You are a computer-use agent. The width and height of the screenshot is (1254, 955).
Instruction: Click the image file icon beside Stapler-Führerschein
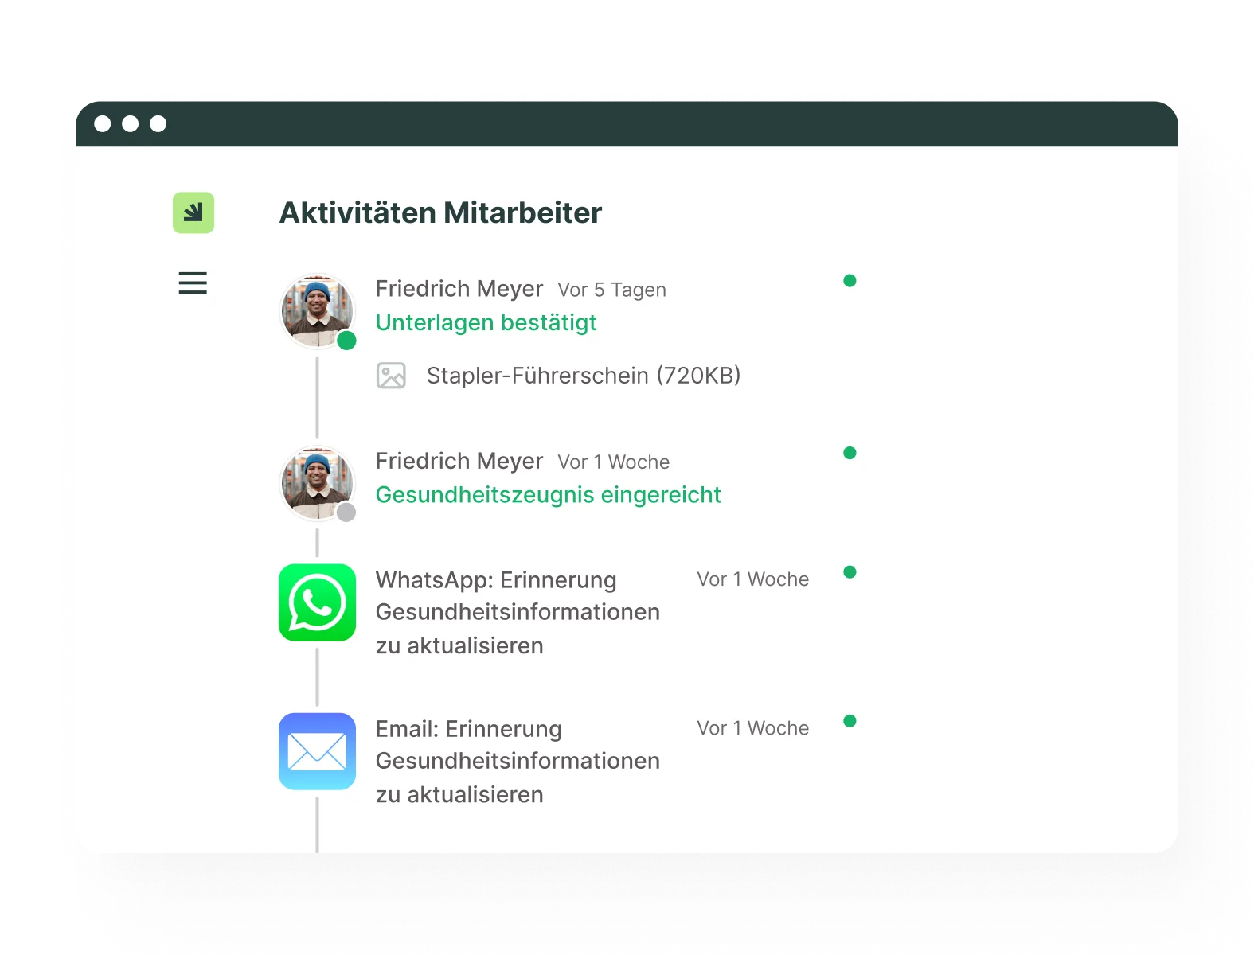coord(391,376)
